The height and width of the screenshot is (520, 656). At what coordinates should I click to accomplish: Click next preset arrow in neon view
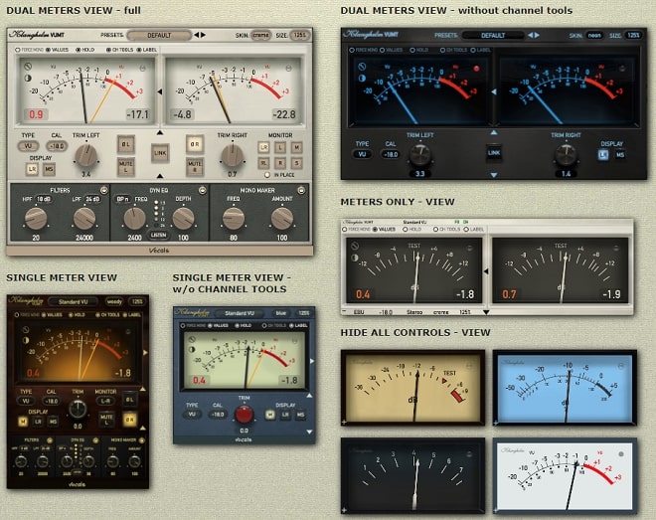pos(537,35)
